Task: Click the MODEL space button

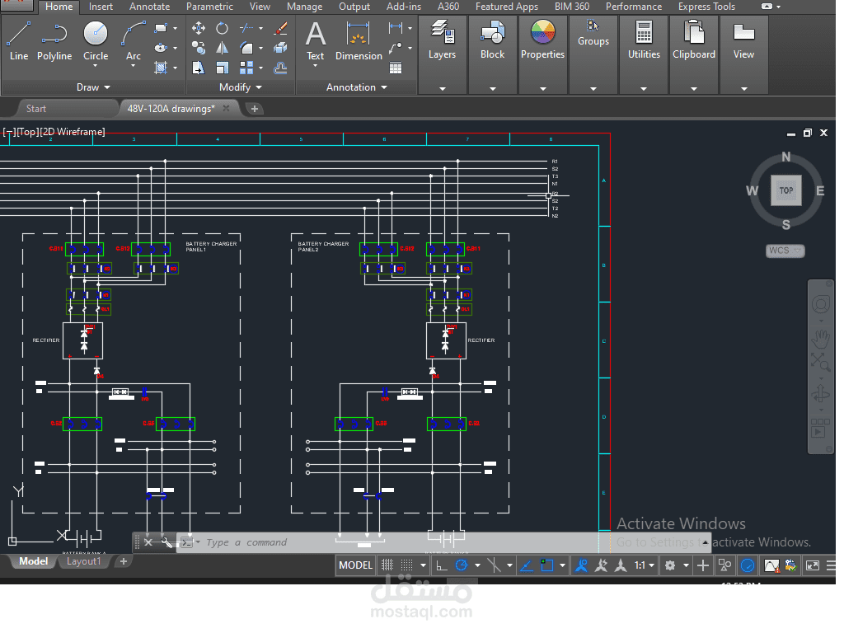Action: pyautogui.click(x=356, y=565)
